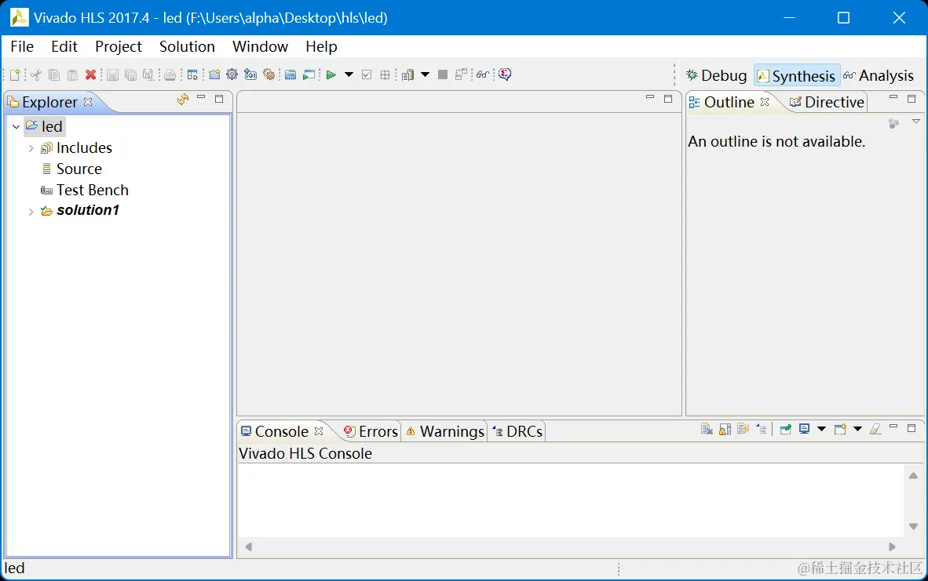Screen dimensions: 928x581
Task: Click the Save floppy disk icon
Action: [x=112, y=74]
